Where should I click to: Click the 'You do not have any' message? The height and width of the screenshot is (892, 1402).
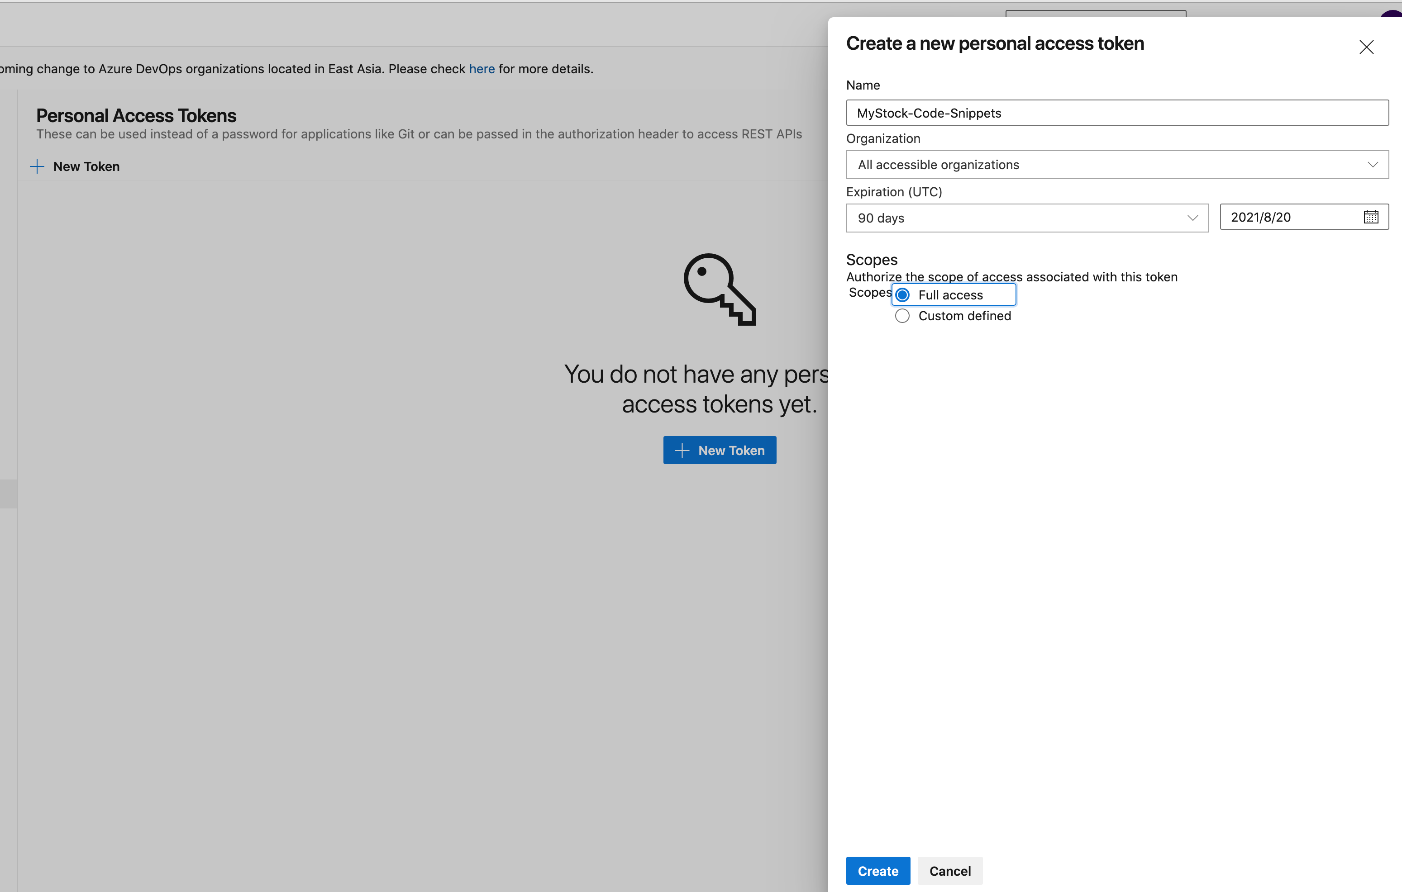click(x=696, y=389)
